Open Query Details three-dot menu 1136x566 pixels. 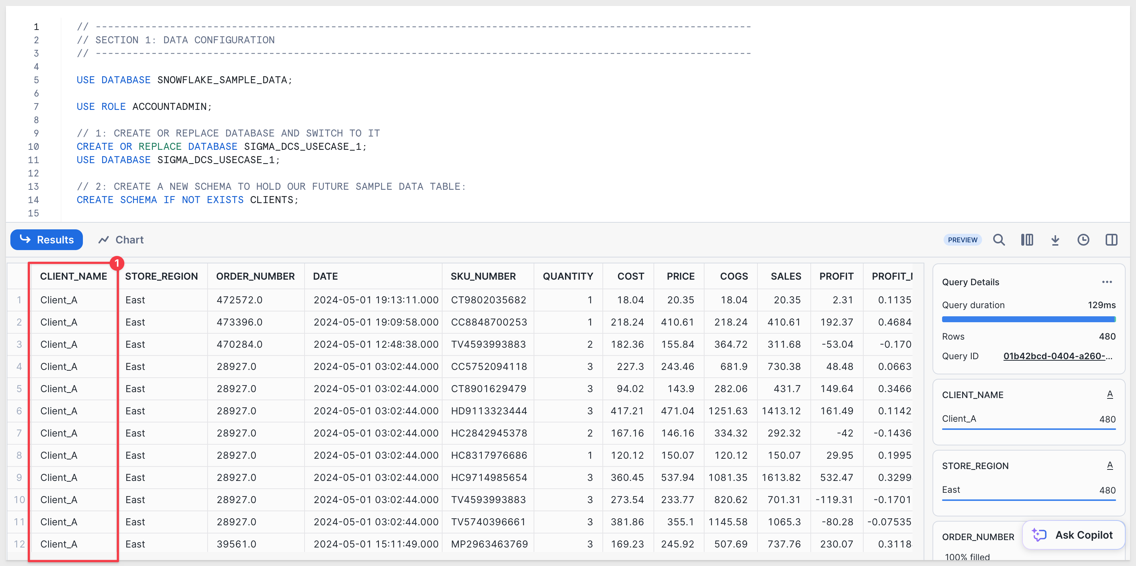[x=1107, y=282]
